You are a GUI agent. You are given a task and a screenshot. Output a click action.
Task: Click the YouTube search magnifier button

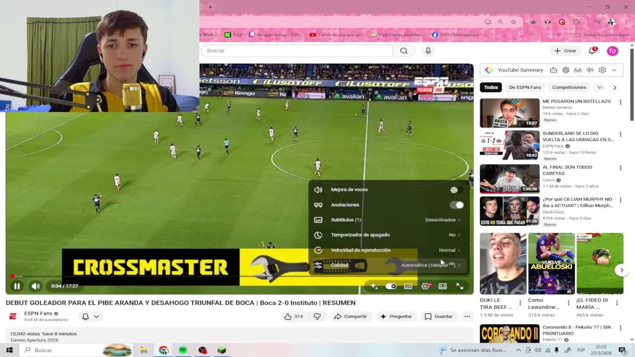tap(404, 51)
